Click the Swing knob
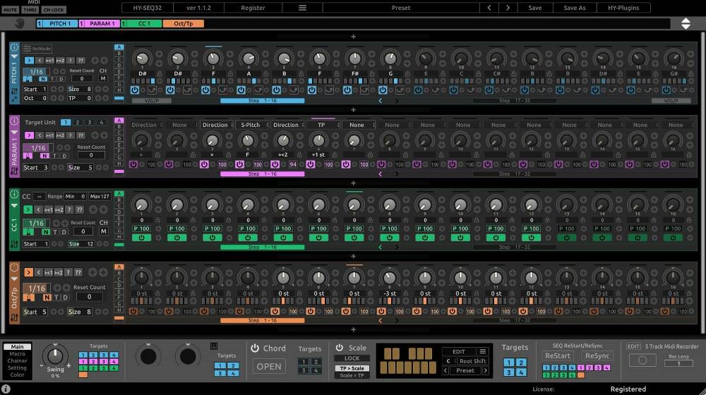Image resolution: width=706 pixels, height=395 pixels. tap(54, 355)
